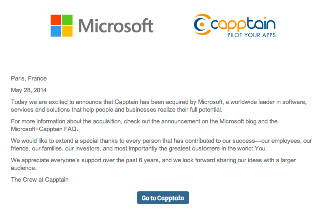
Task: Click the Microsoft four-square logo
Action: tap(62, 25)
